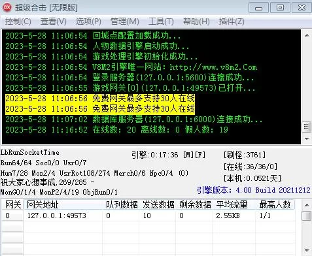Click the 最高人数 column header
Image resolution: width=312 pixels, height=256 pixels.
tap(275, 204)
